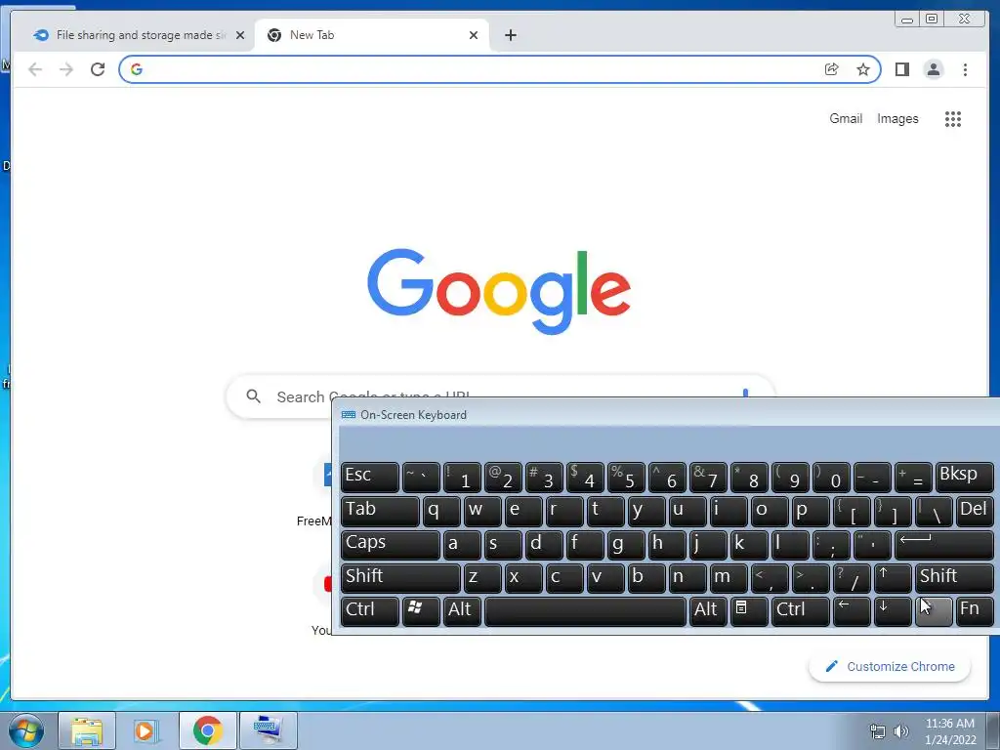The width and height of the screenshot is (1000, 750).
Task: Click On-Screen Keyboard taskbar icon
Action: pos(268,730)
